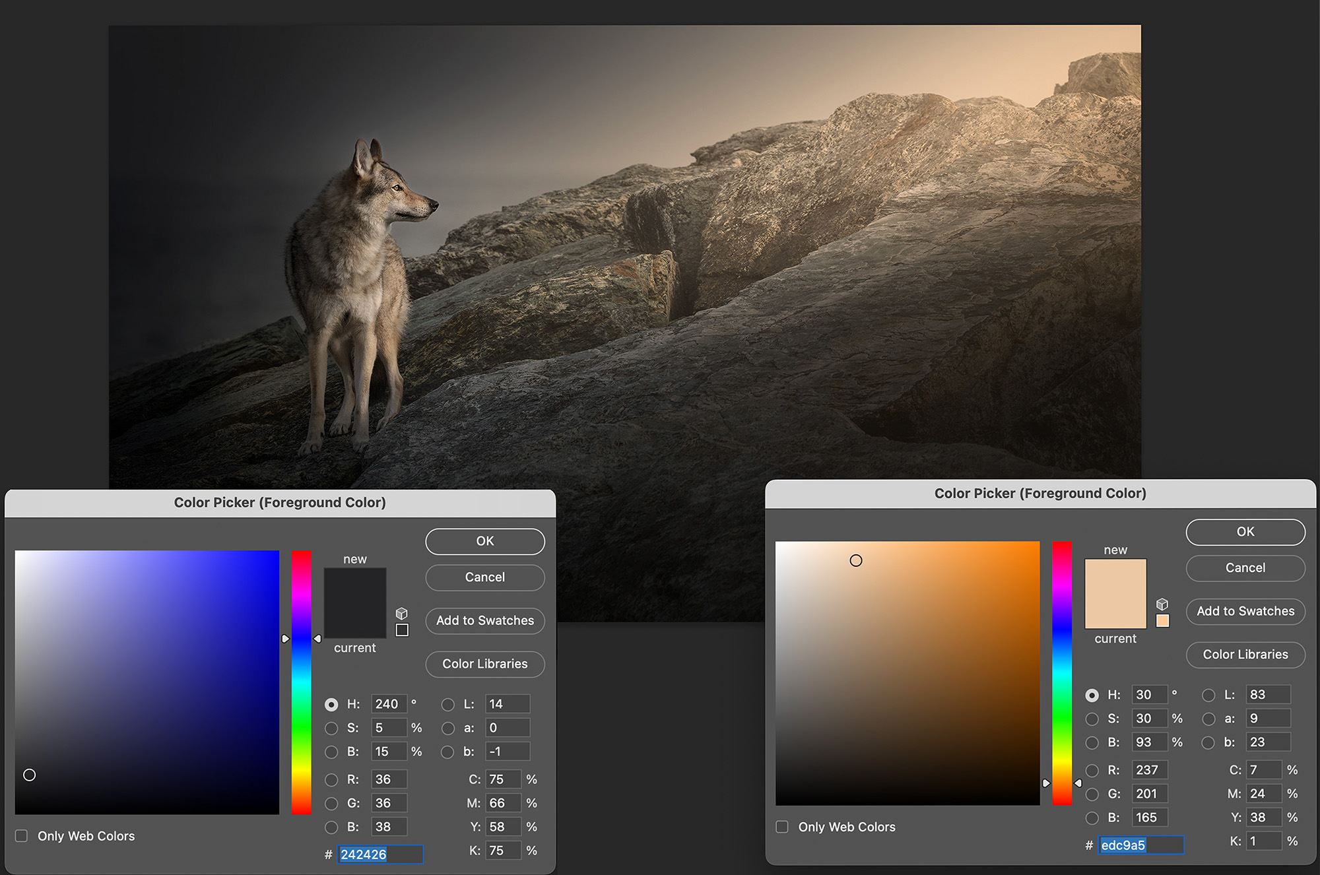Open Color Libraries in the right dialog
1320x875 pixels.
click(x=1245, y=655)
